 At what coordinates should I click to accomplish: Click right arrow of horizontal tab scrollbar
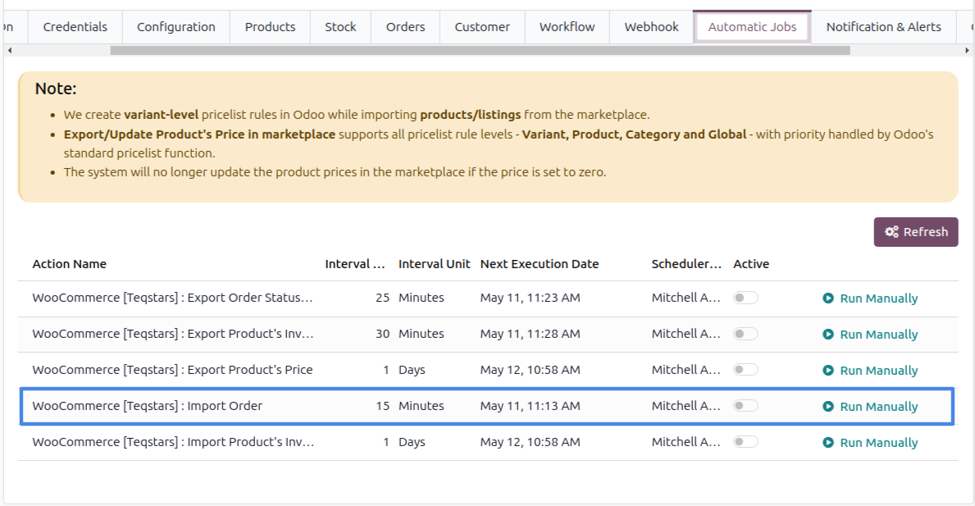967,50
